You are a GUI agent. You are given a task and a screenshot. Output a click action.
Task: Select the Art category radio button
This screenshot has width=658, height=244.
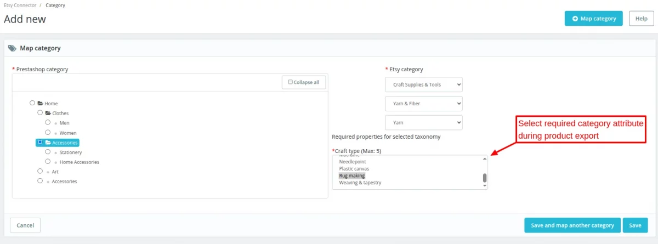tap(40, 171)
